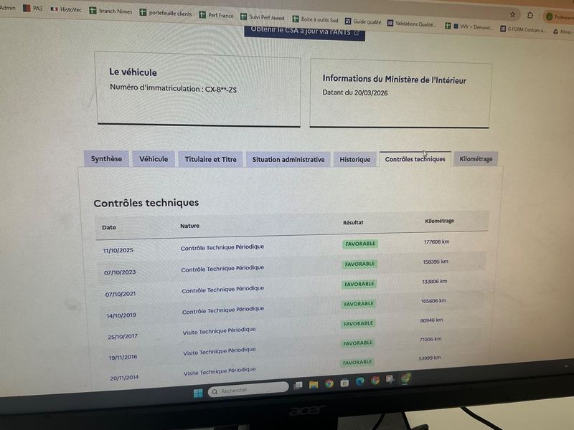
Task: Open the PA3 bookmark
Action: [33, 8]
